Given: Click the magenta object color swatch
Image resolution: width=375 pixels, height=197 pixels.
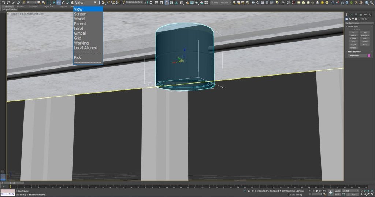Looking at the screenshot, I should [x=369, y=55].
